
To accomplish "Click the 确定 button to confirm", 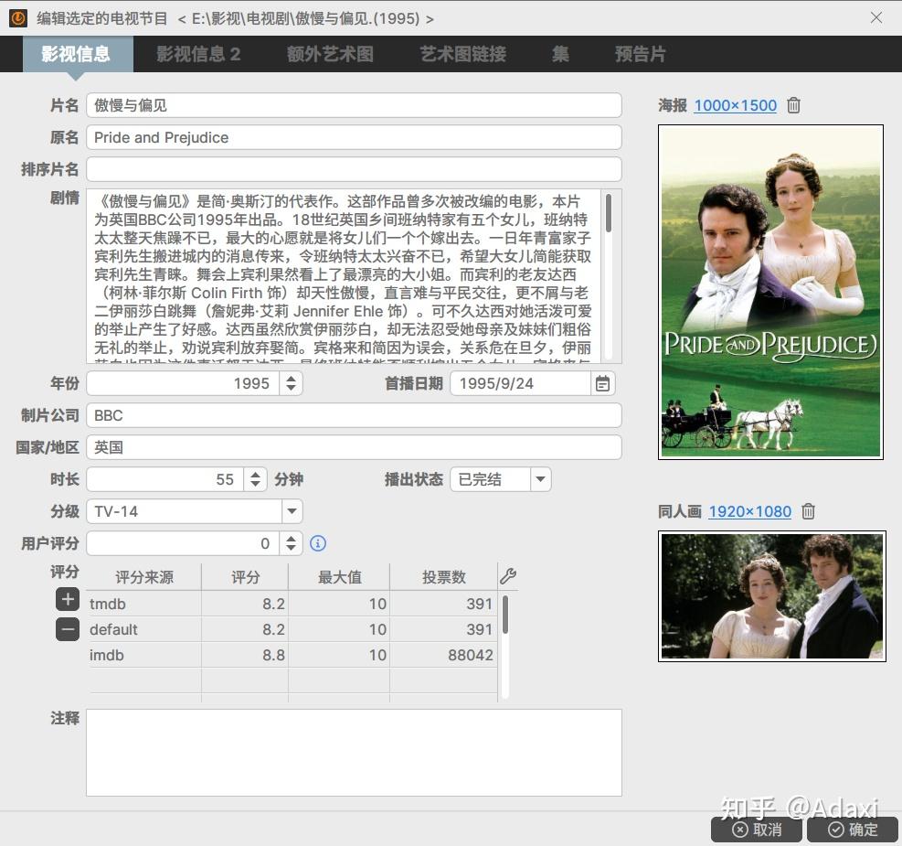I will point(852,830).
